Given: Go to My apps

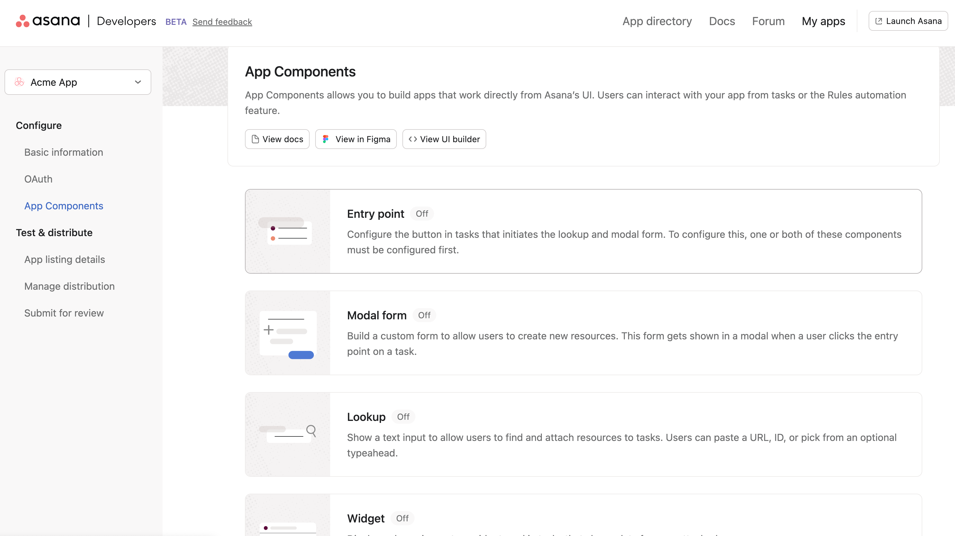Looking at the screenshot, I should (x=823, y=21).
